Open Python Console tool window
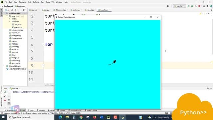This screenshot has height=120, width=213. tap(91, 110)
